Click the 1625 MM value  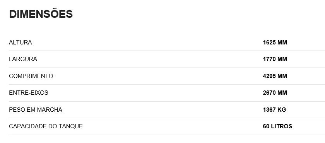[275, 43]
